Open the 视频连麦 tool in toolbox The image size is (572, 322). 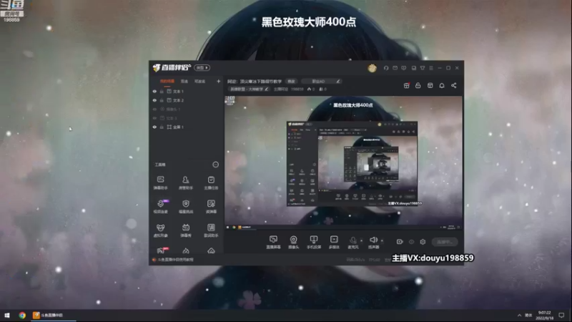pos(160,206)
